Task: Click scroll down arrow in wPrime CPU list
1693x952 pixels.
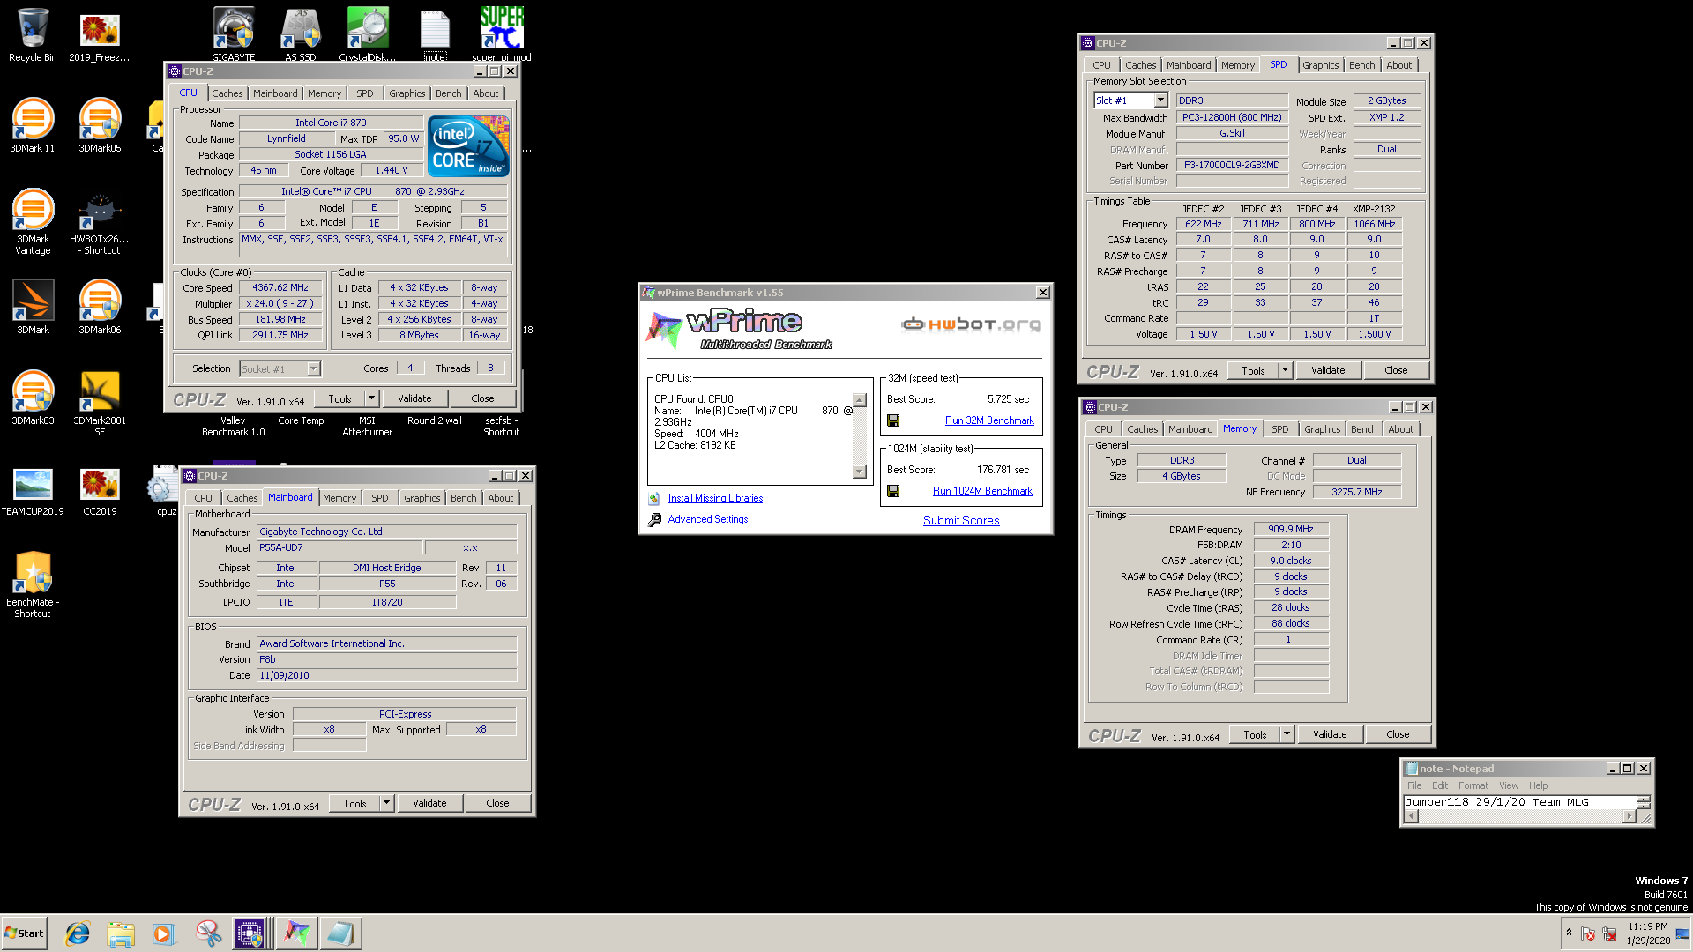Action: click(860, 472)
